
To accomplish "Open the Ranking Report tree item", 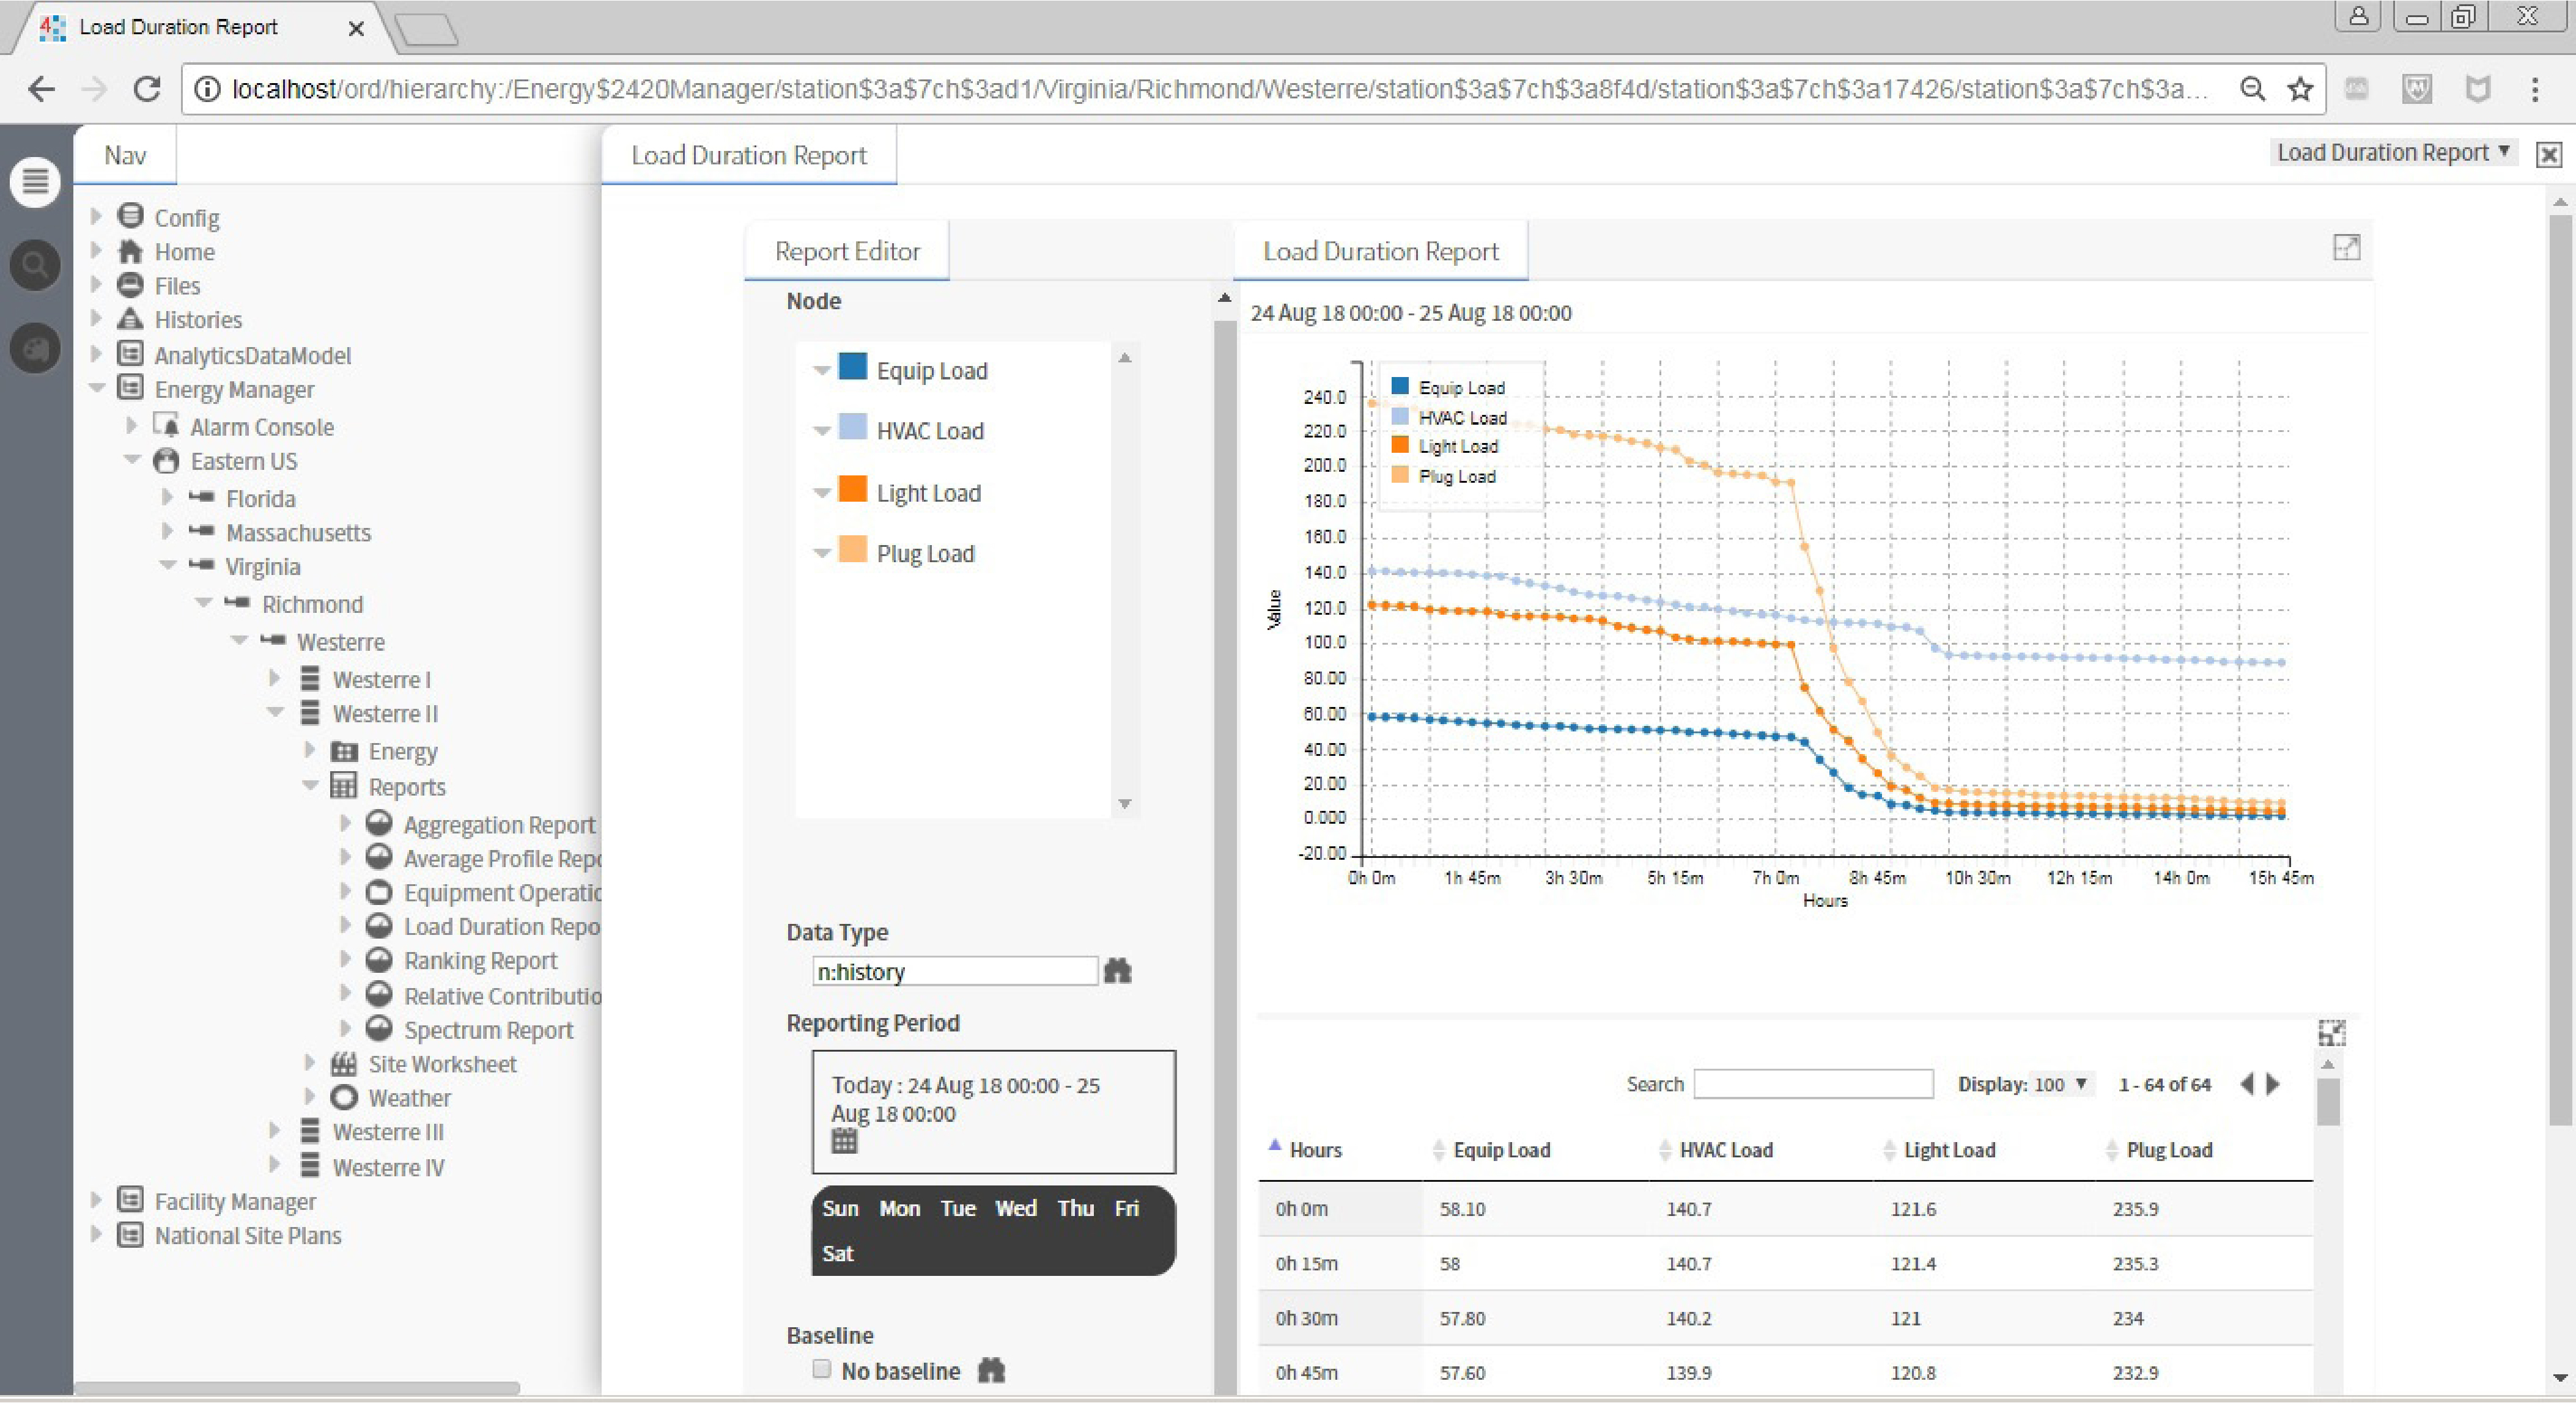I will click(480, 961).
